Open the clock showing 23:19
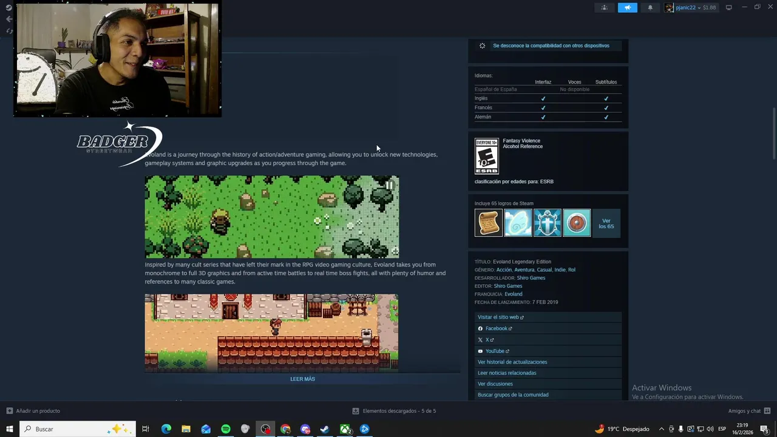Image resolution: width=777 pixels, height=437 pixels. coord(742,429)
